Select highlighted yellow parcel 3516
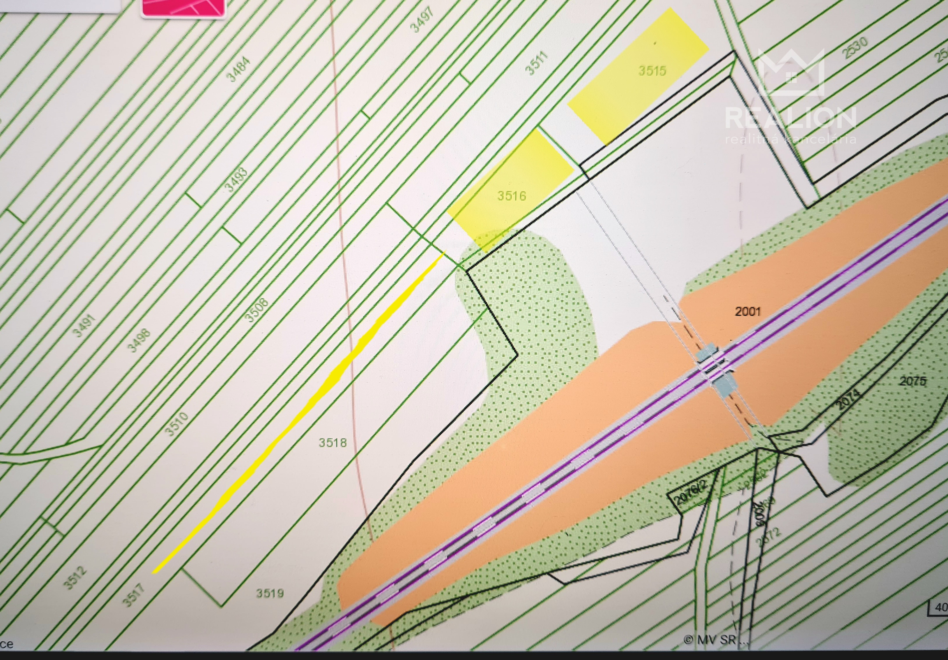 (x=511, y=191)
